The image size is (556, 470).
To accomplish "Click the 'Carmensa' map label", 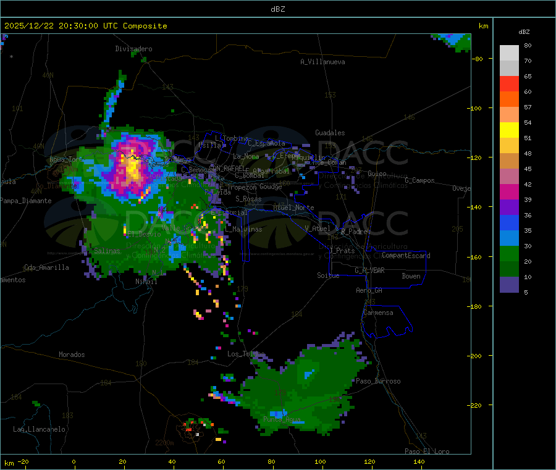I will point(378,313).
